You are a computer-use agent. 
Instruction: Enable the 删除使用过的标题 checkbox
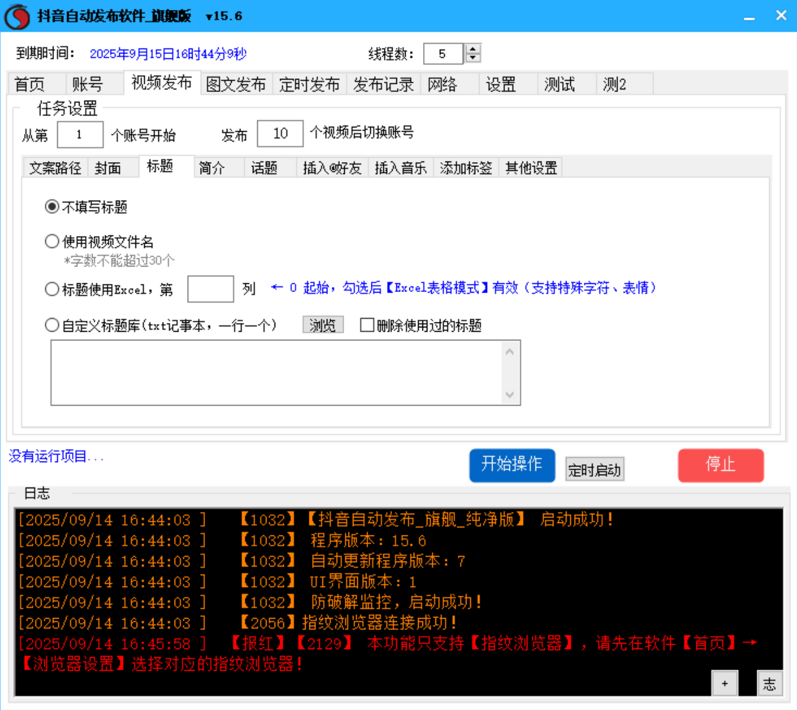367,325
